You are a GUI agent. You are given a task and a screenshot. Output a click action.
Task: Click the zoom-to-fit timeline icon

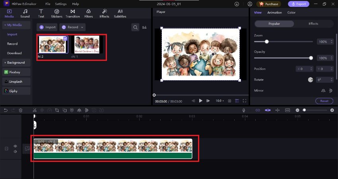pyautogui.click(x=287, y=110)
